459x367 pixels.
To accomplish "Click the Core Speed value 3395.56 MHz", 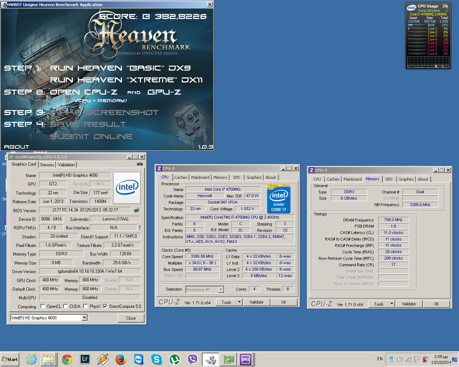I will tap(202, 257).
